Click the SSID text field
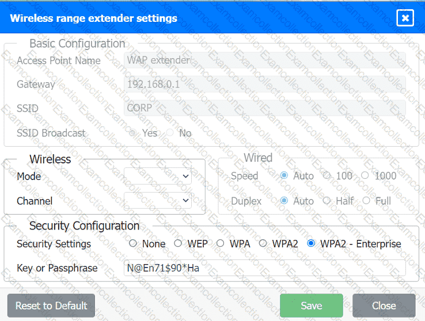Viewport: 425px width, 321px height. (264, 108)
